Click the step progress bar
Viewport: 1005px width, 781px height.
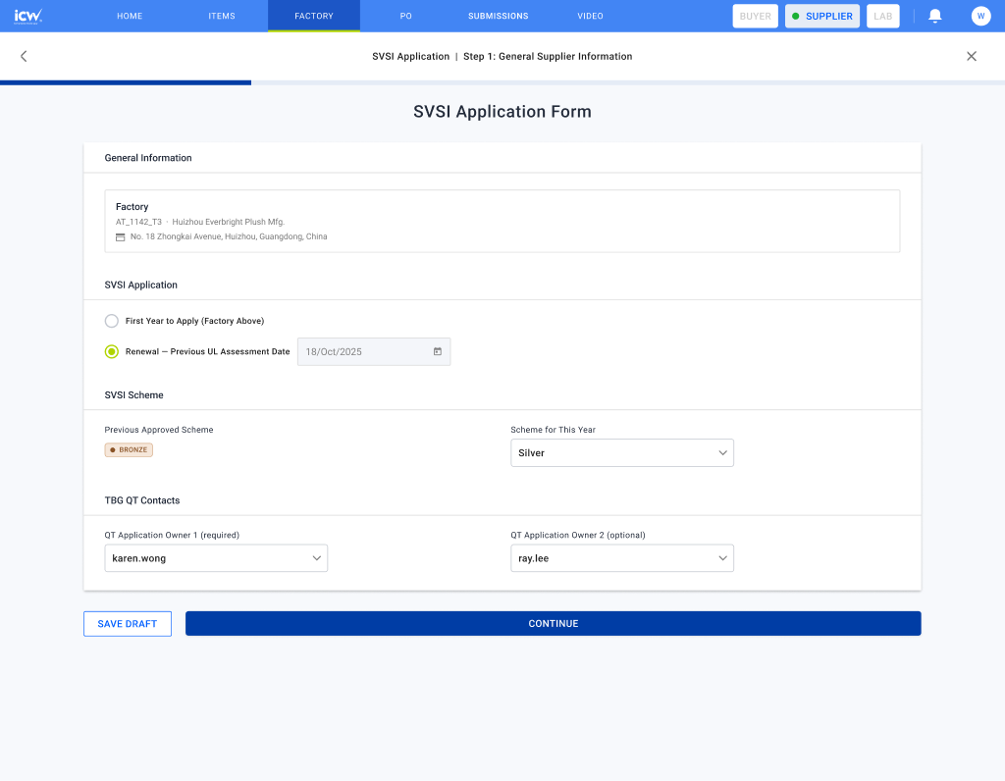point(502,82)
